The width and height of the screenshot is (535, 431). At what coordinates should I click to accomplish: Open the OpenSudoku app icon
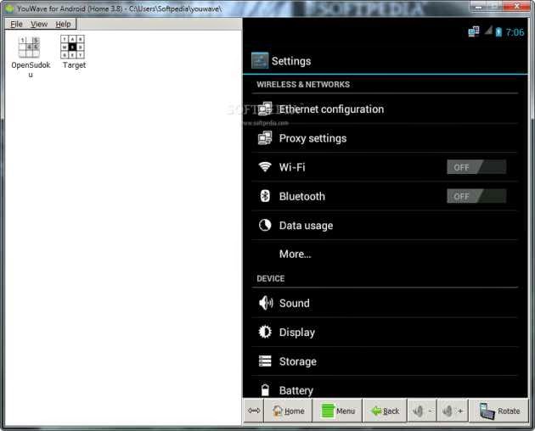29,47
